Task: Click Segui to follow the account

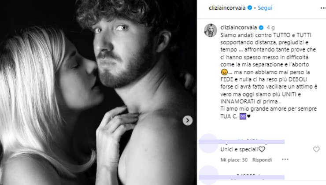Action: [265, 7]
